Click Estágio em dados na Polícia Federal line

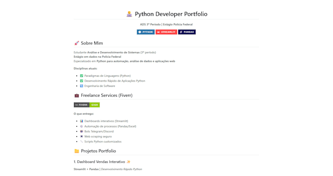tap(97, 57)
